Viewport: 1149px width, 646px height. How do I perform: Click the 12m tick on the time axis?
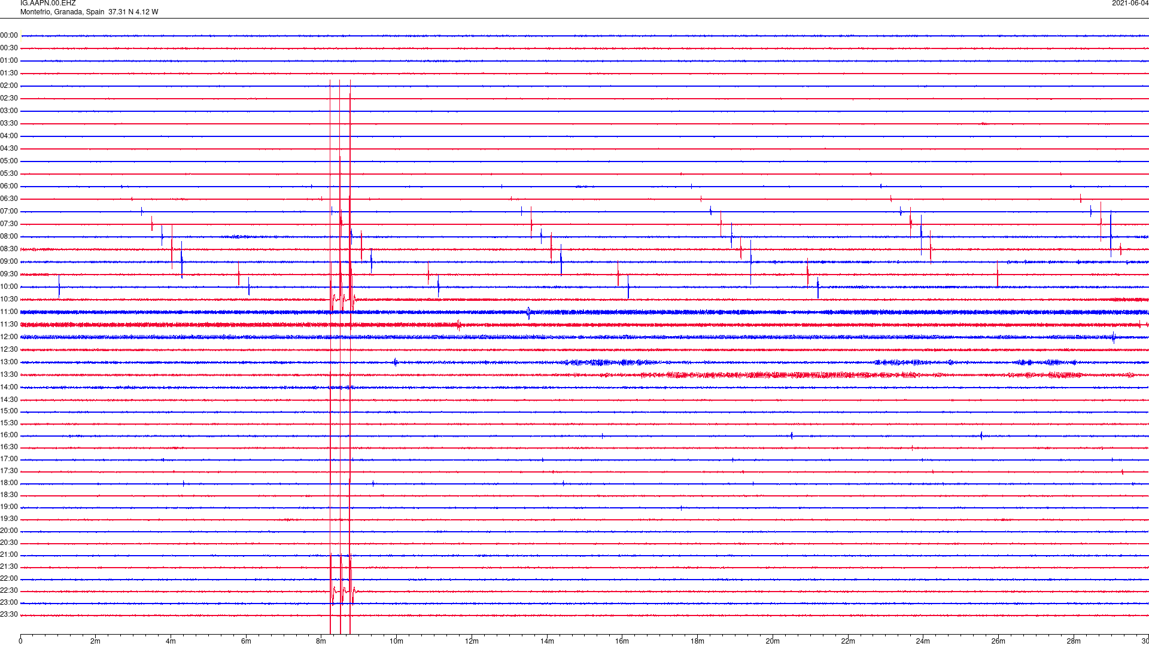tap(472, 641)
